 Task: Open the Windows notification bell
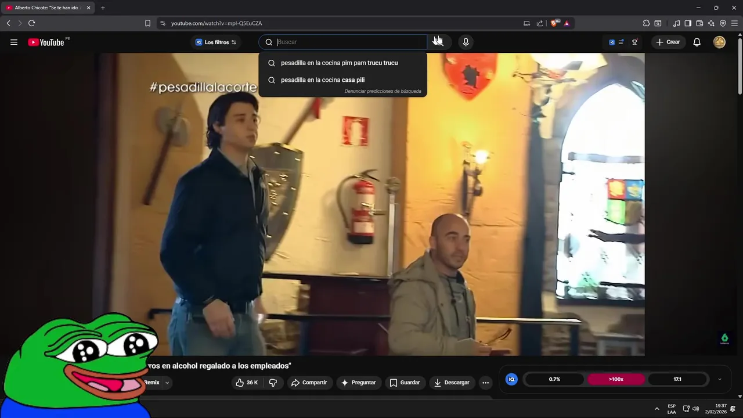(x=733, y=409)
